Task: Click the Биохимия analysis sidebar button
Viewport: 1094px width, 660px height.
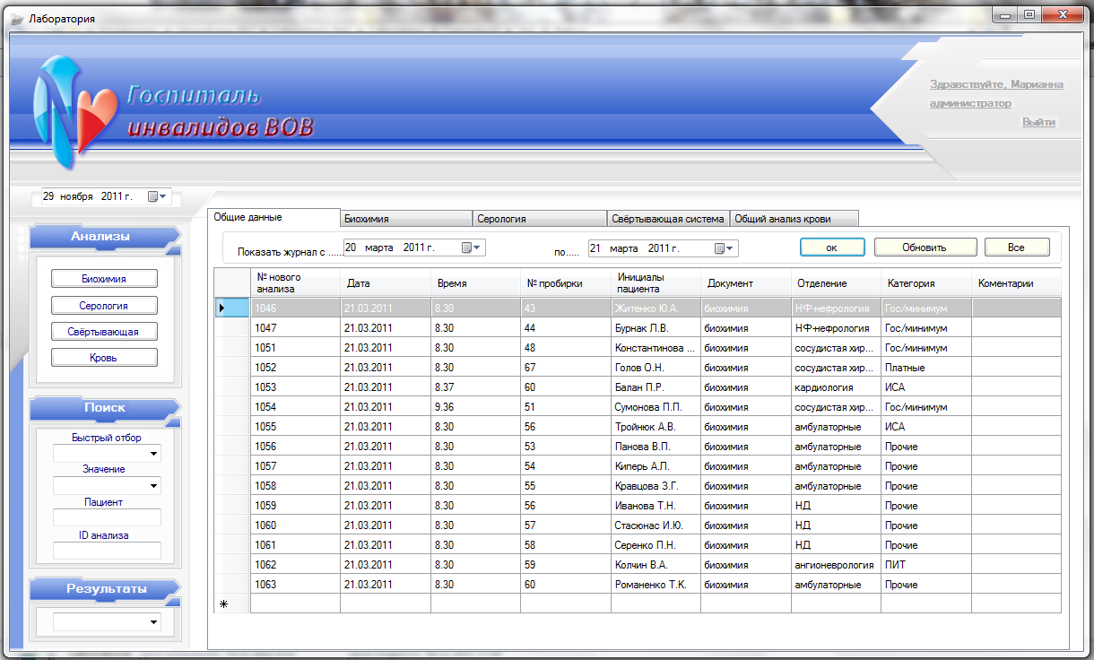Action: pyautogui.click(x=104, y=279)
